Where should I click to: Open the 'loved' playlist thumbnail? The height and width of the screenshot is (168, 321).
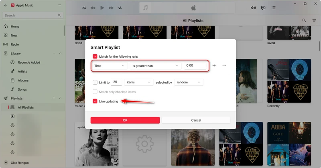click(289, 32)
